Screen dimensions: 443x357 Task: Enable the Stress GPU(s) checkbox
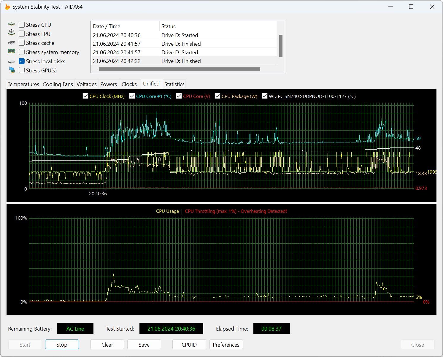[x=22, y=70]
